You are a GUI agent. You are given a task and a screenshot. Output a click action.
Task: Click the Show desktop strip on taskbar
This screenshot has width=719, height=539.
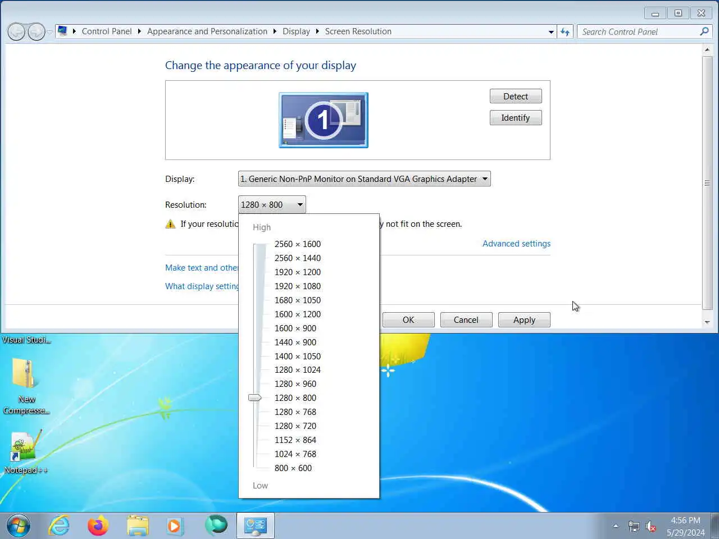coord(715,526)
